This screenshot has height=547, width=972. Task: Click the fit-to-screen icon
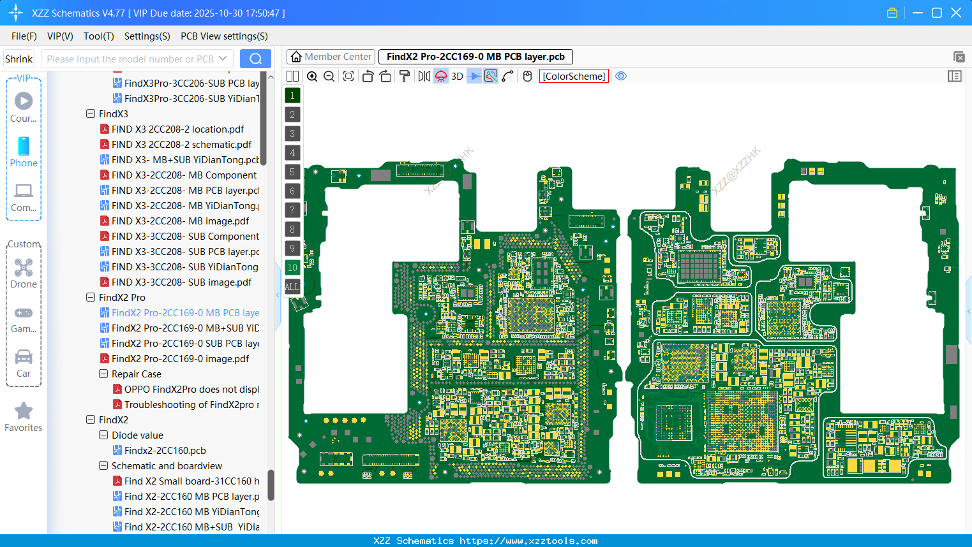(348, 77)
